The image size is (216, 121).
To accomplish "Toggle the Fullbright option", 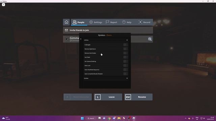I will point(126,45).
